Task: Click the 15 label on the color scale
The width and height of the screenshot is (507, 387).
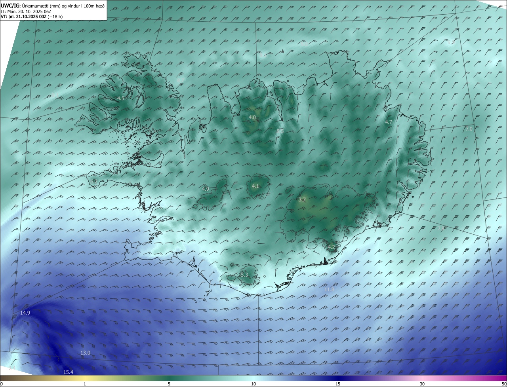Action: [x=338, y=384]
